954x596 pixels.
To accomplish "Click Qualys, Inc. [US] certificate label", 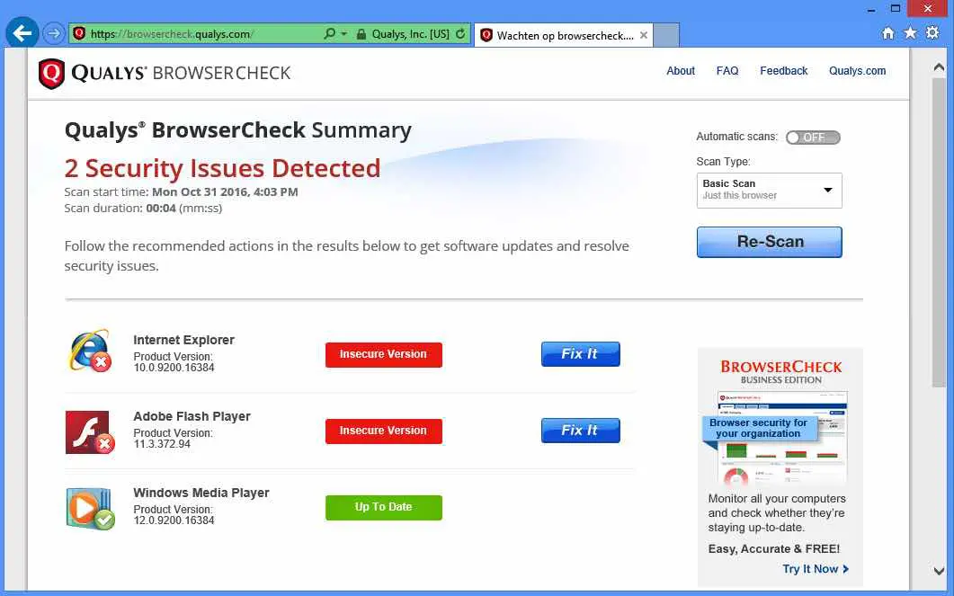I will 411,34.
